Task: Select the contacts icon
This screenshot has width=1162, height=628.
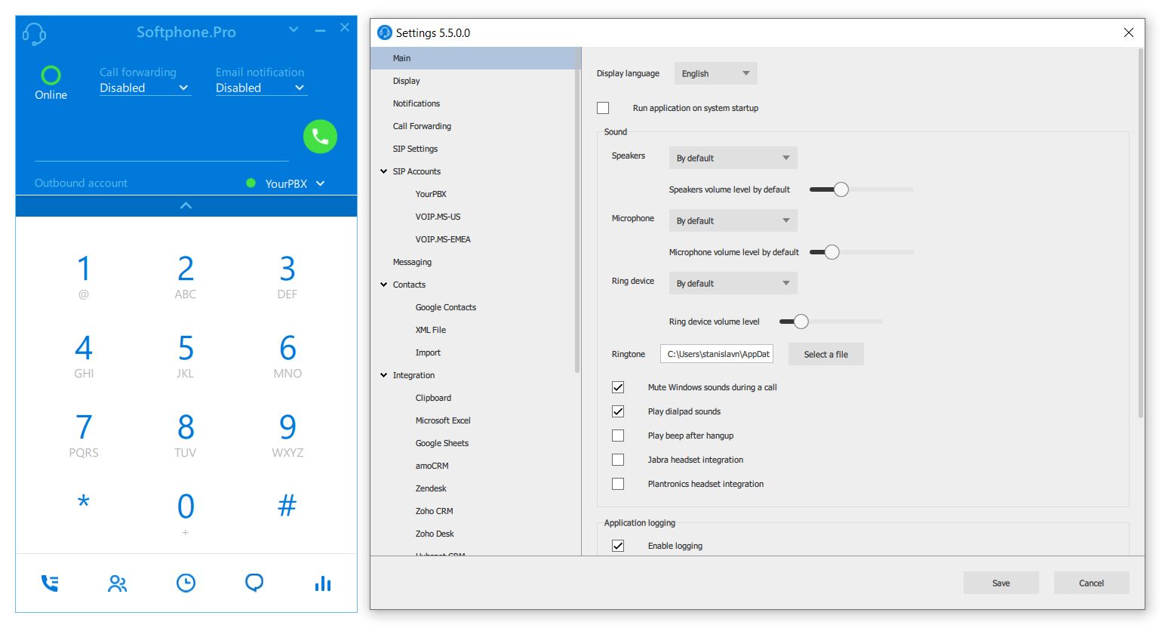Action: coord(118,583)
